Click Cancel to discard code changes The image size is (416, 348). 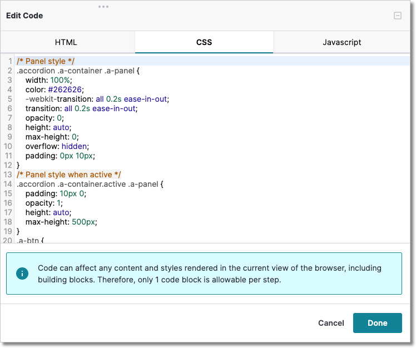click(x=331, y=323)
